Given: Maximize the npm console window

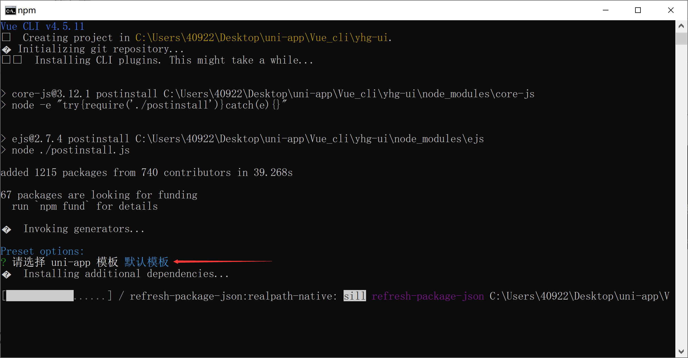Looking at the screenshot, I should 638,10.
